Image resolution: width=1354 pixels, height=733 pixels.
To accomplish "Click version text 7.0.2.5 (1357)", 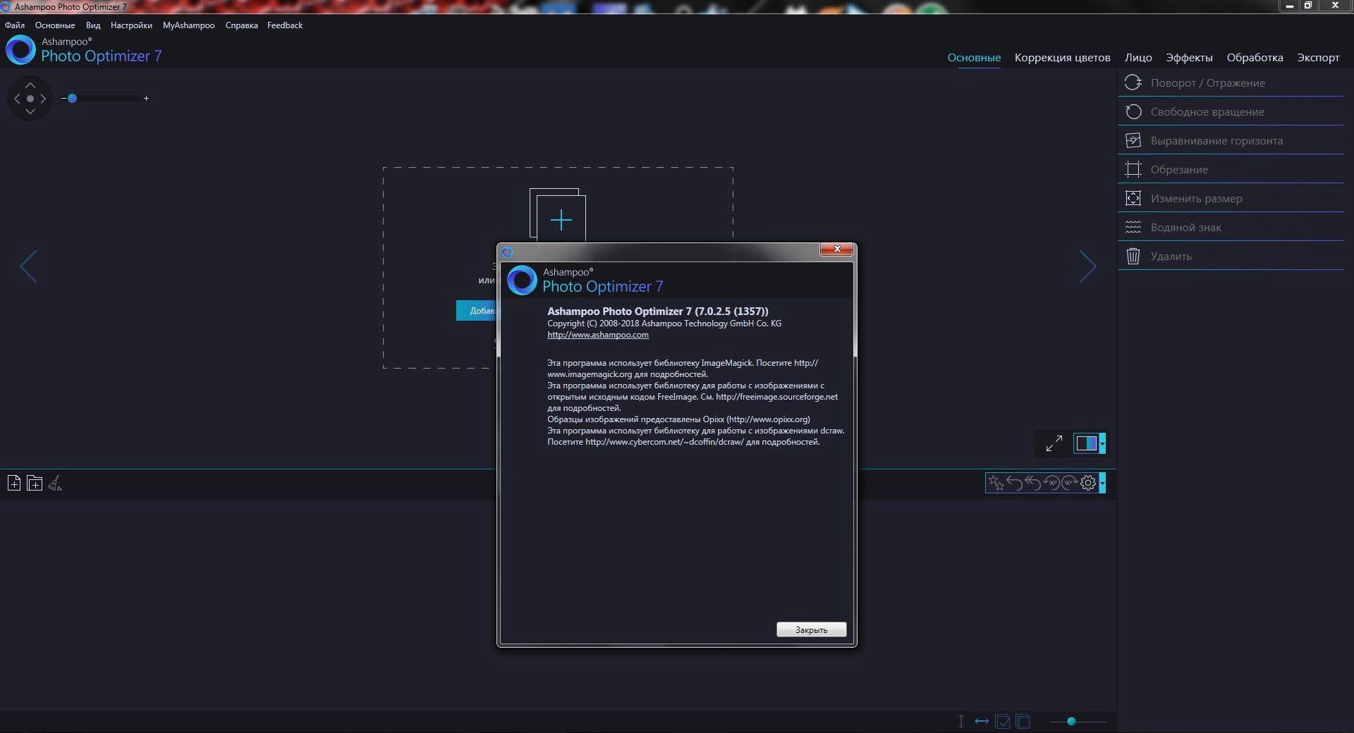I will 731,311.
